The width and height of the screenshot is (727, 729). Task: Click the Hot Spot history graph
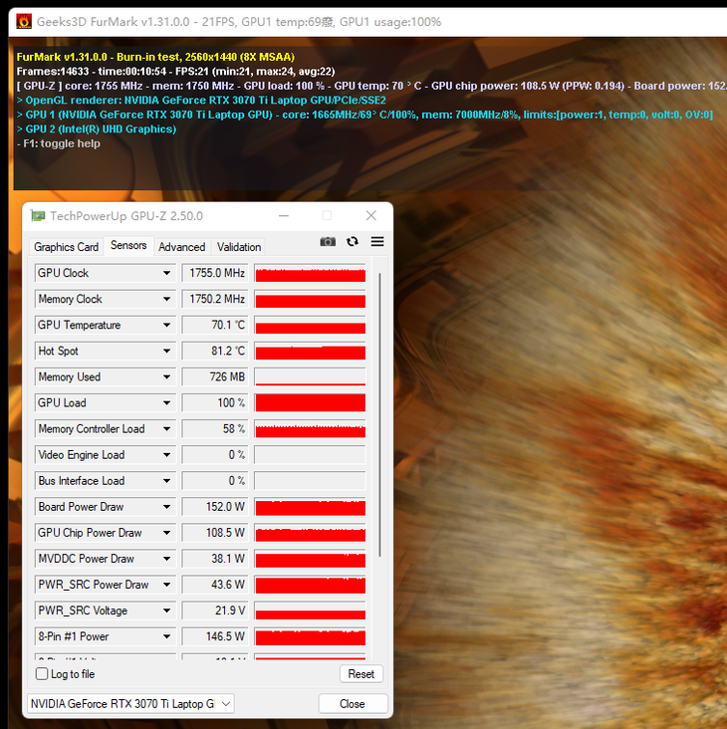[310, 351]
